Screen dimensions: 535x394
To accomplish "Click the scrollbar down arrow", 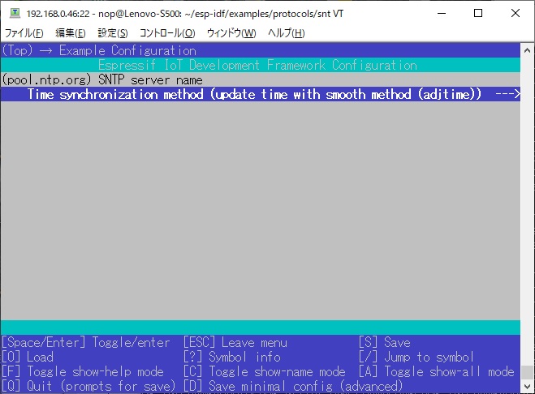I will [x=527, y=386].
